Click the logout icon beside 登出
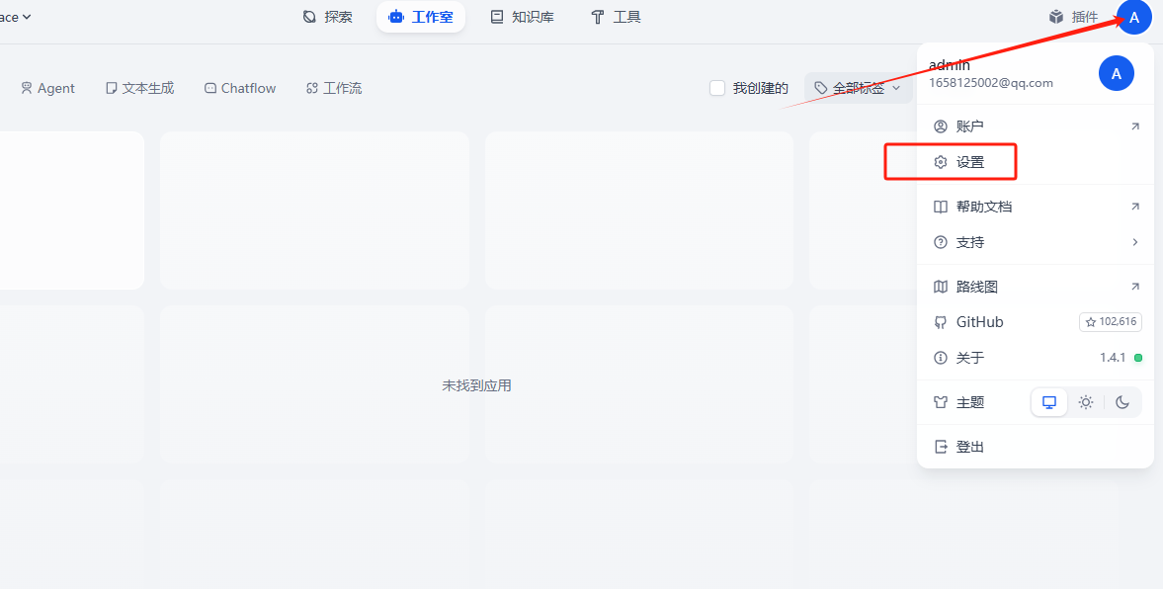1163x589 pixels. point(941,447)
